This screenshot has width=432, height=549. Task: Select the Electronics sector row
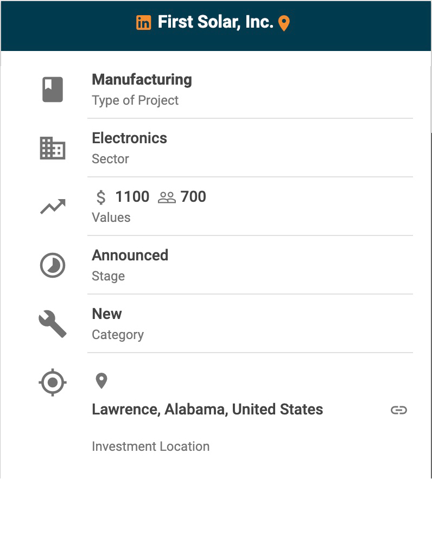coord(250,148)
